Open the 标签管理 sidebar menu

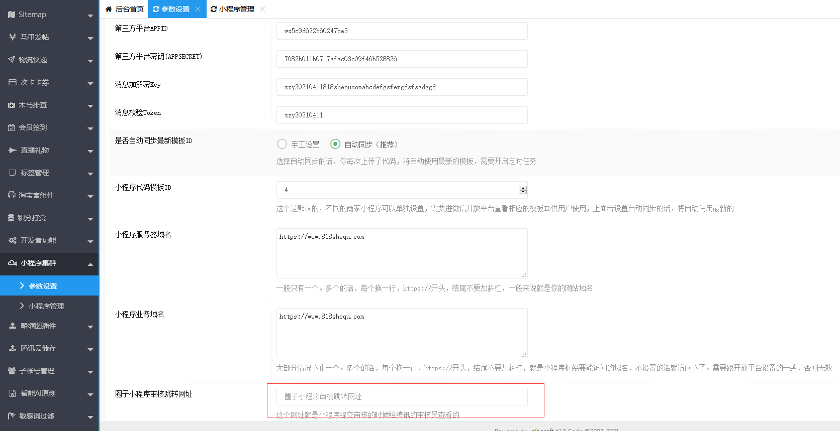49,173
